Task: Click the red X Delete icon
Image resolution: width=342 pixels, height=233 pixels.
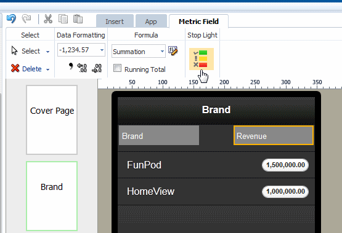Action: 15,68
